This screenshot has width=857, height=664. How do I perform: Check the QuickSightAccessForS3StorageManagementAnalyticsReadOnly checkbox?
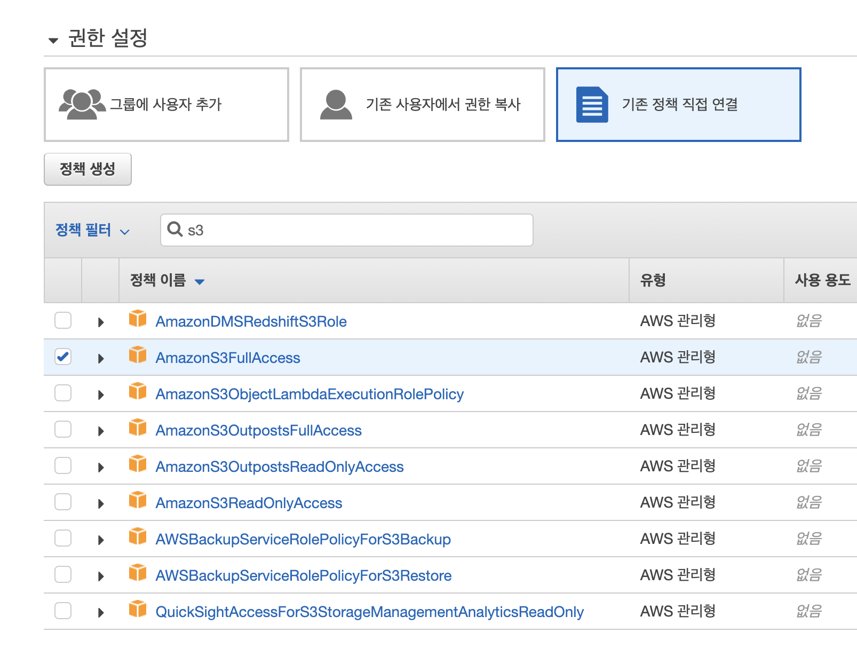coord(63,611)
